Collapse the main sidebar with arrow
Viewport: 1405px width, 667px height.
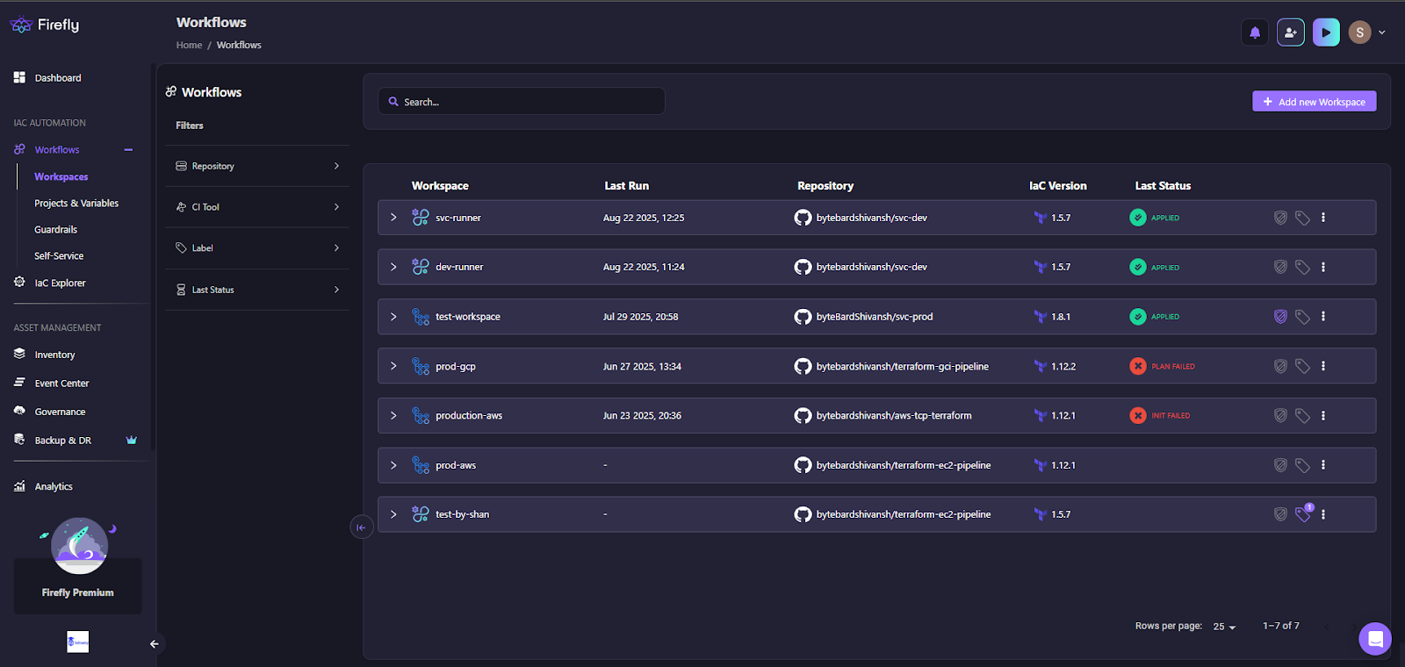155,644
